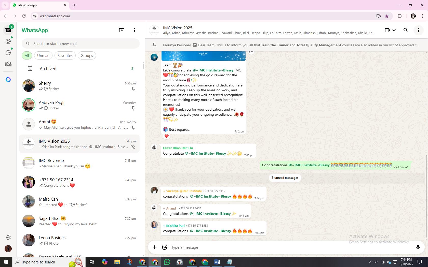The height and width of the screenshot is (267, 428).
Task: Open the Meta AI ring icon
Action: pos(8,80)
